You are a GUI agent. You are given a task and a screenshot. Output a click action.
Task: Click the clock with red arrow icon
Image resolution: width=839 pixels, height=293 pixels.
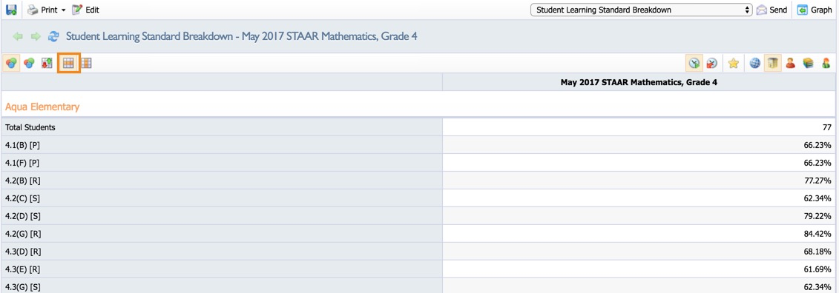pyautogui.click(x=711, y=63)
